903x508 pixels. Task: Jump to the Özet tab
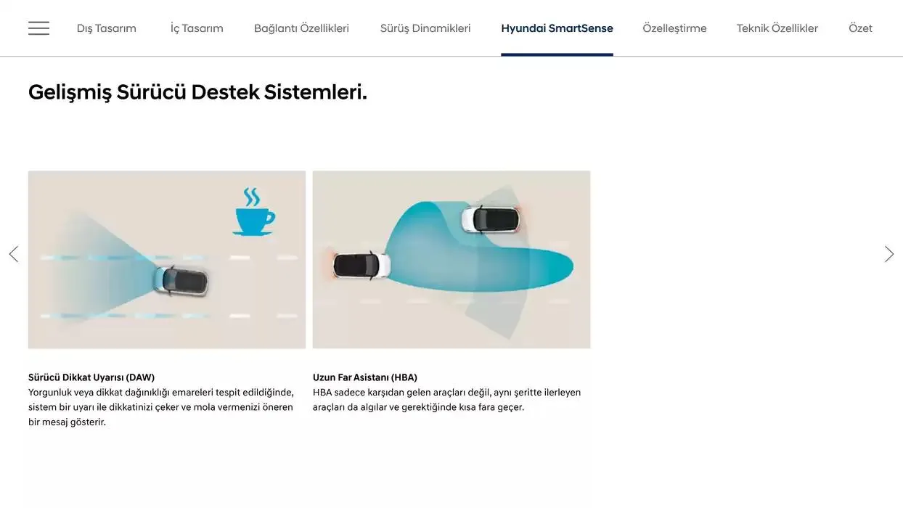pos(860,28)
